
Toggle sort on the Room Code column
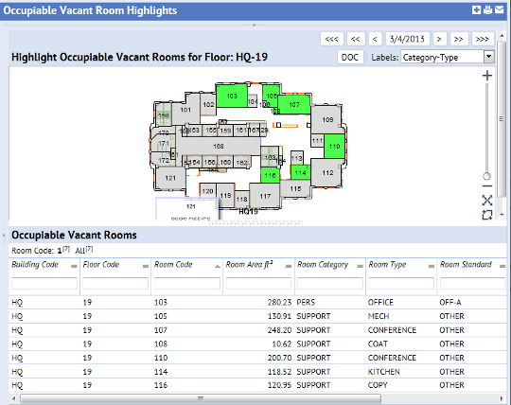(218, 266)
